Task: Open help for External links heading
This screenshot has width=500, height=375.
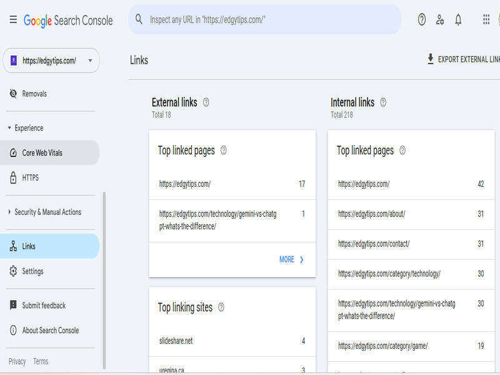Action: (x=206, y=102)
